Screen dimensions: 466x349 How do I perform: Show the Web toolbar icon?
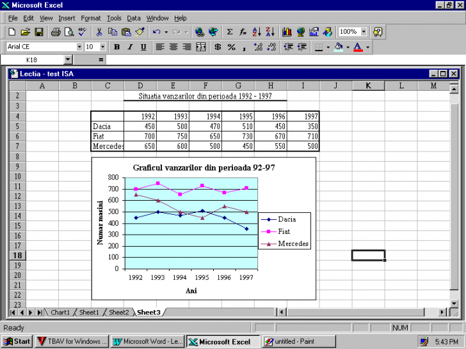coord(213,32)
